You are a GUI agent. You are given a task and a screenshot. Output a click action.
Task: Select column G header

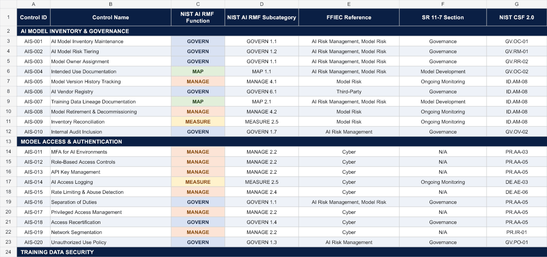(517, 4)
